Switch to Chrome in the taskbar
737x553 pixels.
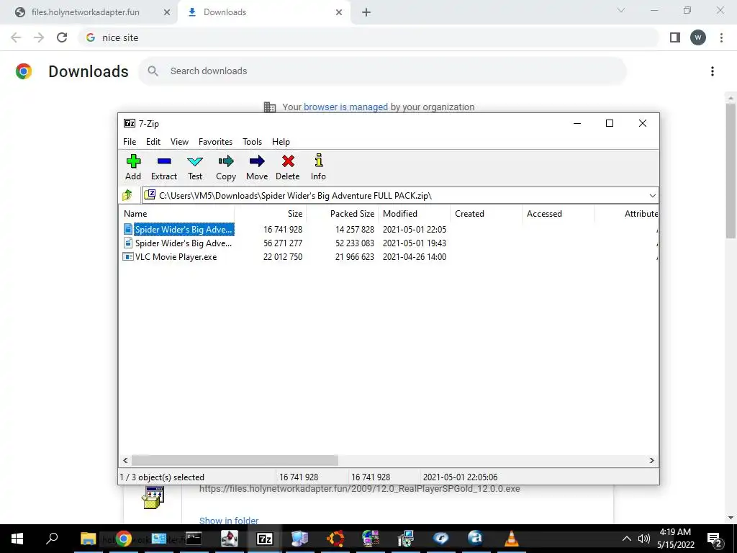click(x=124, y=539)
